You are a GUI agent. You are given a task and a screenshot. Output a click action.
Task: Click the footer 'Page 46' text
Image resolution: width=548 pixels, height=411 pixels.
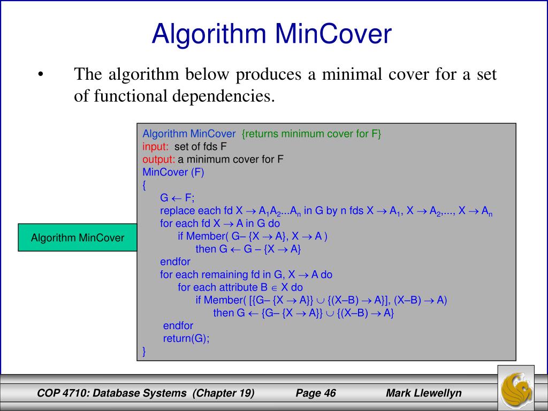click(316, 393)
